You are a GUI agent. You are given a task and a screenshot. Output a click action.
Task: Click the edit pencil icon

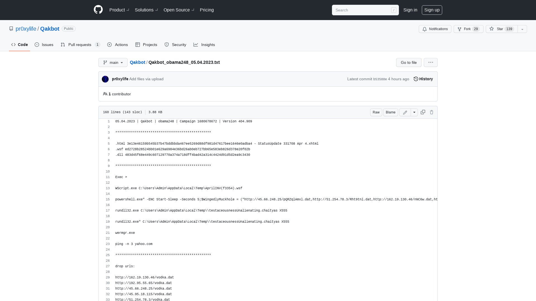coord(405,112)
